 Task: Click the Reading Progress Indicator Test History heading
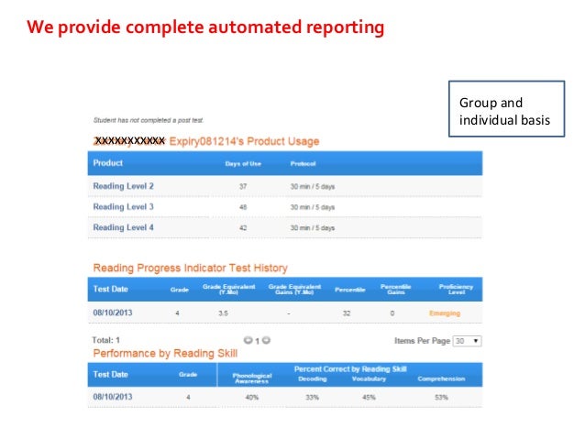point(191,268)
